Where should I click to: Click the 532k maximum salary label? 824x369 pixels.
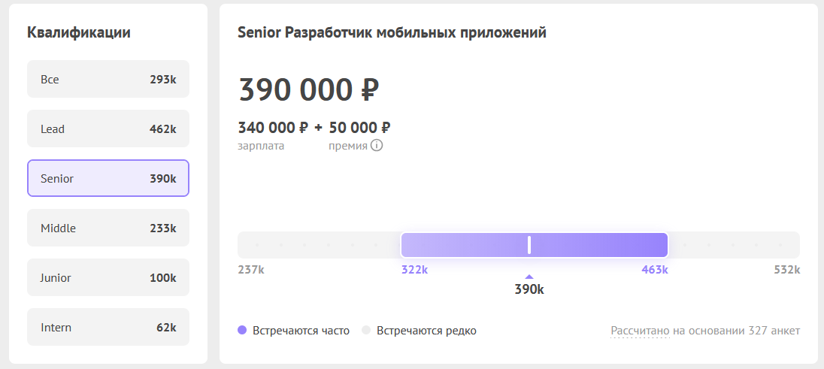tap(786, 270)
